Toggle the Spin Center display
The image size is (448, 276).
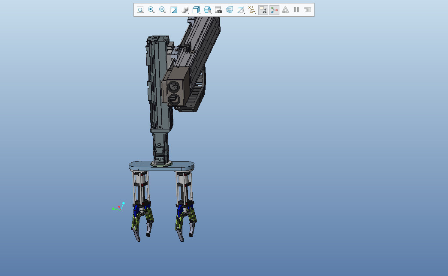(x=274, y=10)
